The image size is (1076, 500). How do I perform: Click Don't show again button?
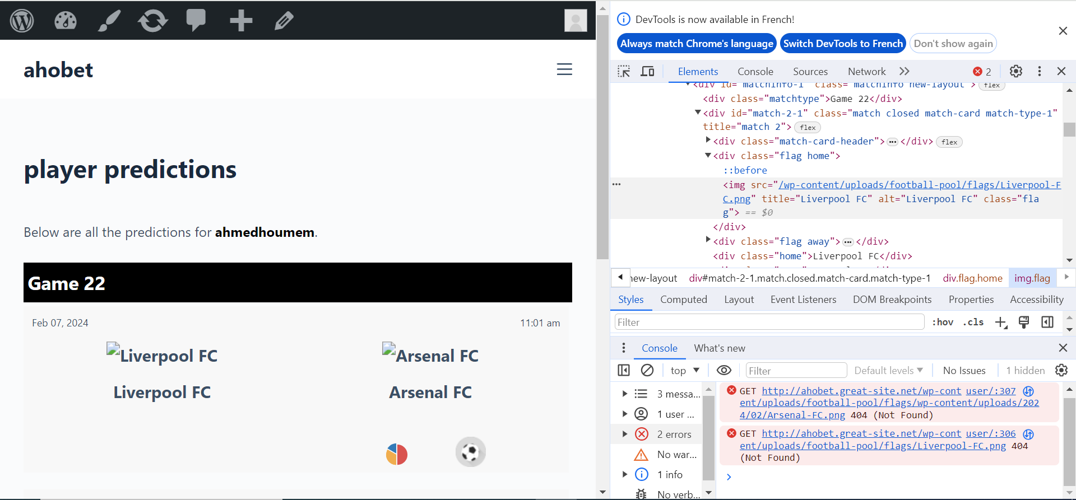click(953, 44)
